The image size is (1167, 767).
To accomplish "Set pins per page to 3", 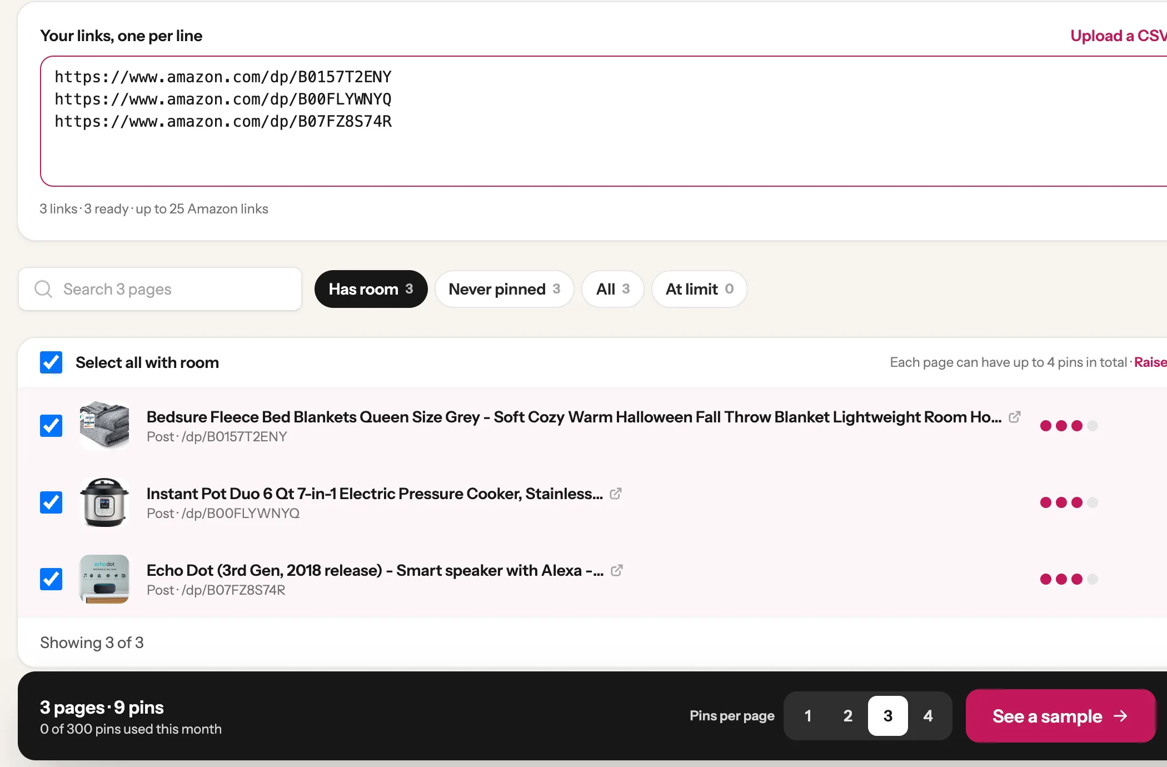I will tap(888, 716).
